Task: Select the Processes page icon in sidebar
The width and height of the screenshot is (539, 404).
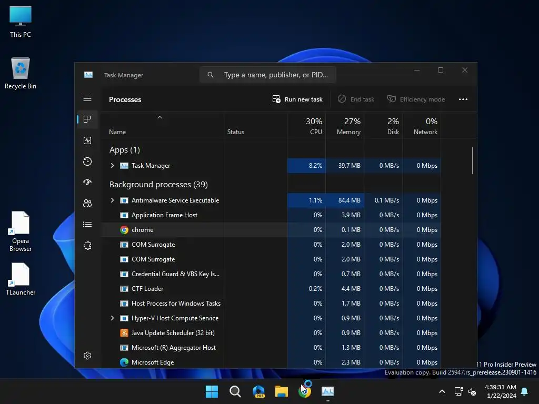Action: click(x=87, y=119)
